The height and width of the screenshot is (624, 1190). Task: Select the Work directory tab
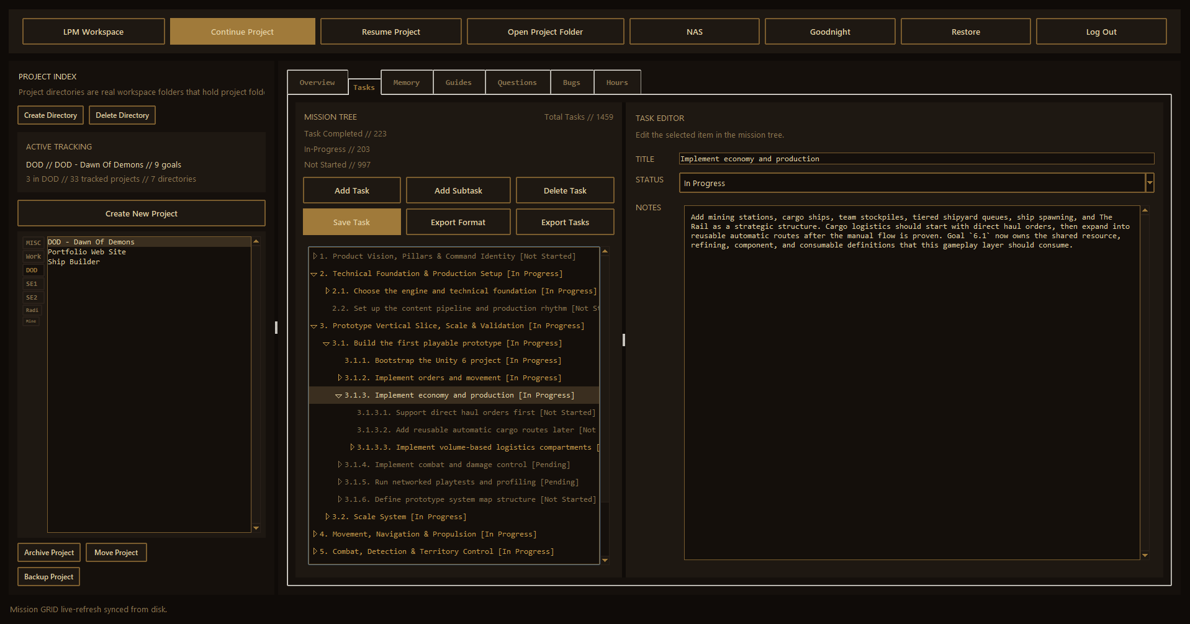coord(33,256)
